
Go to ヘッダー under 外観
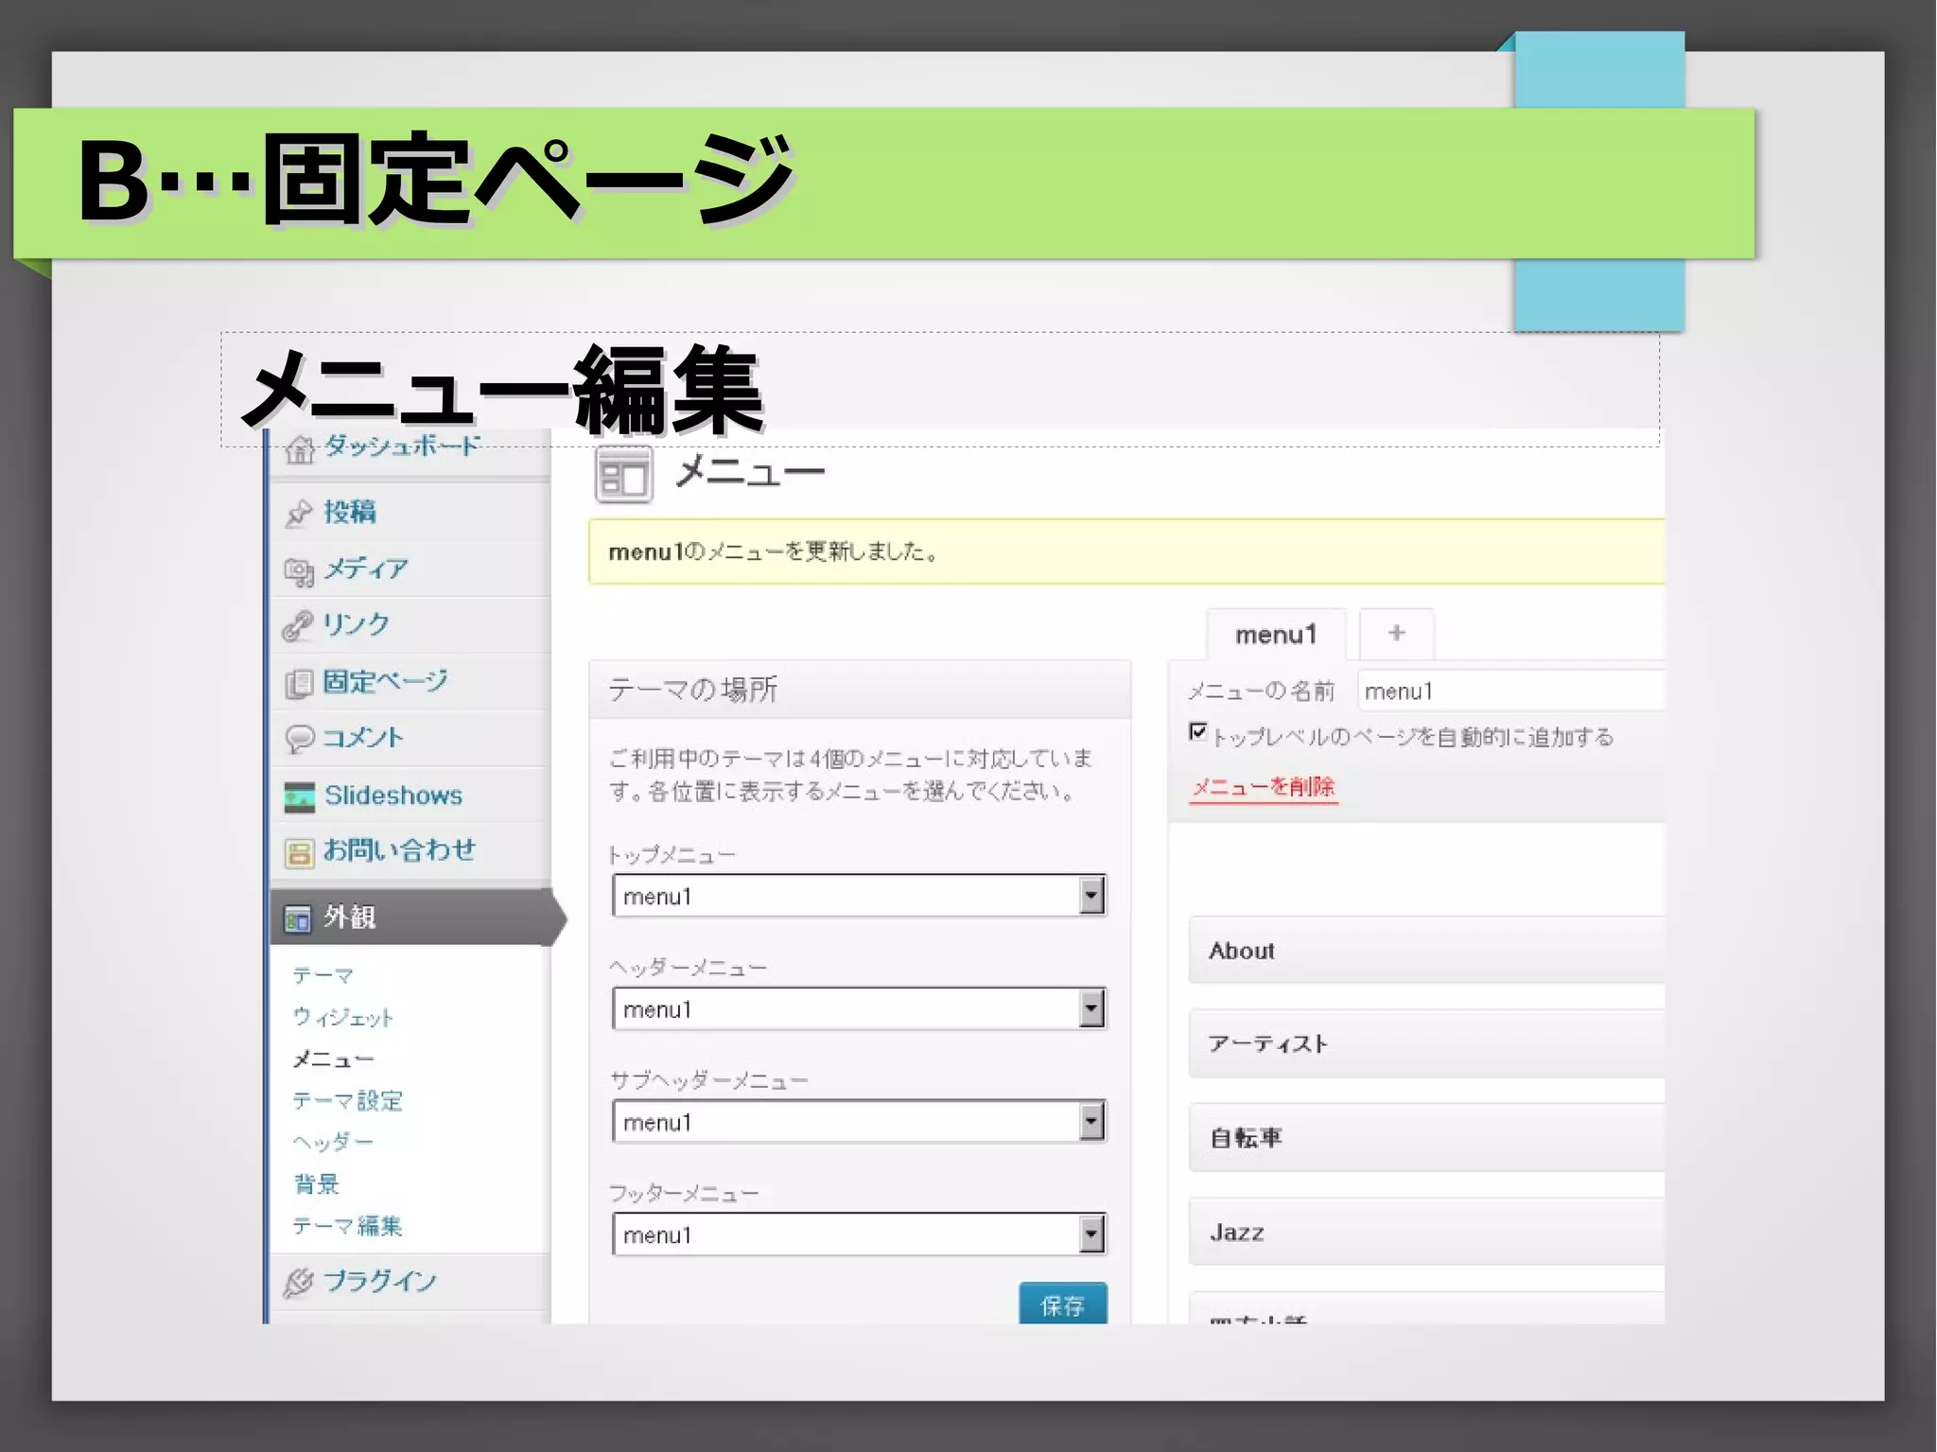[333, 1142]
